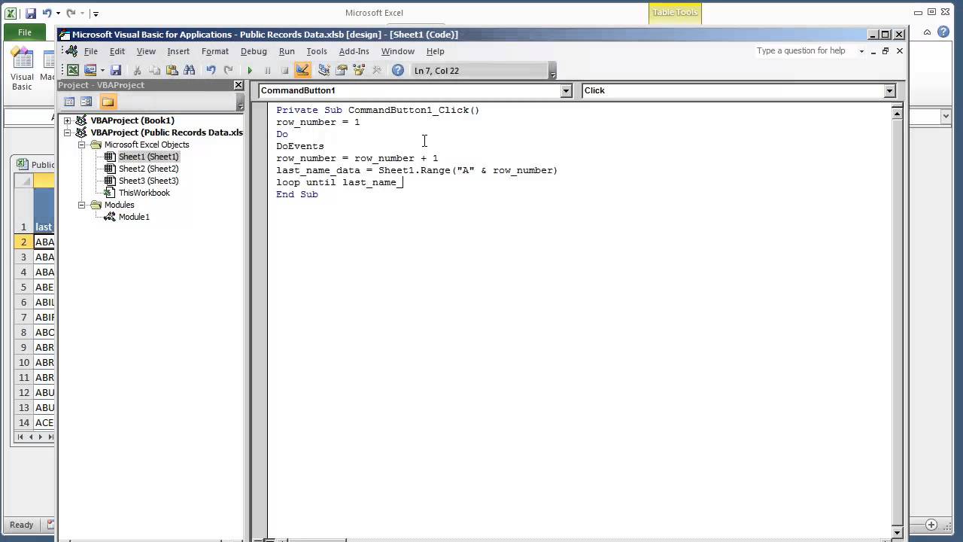The width and height of the screenshot is (963, 542).
Task: Click the 'DoEvents' line in the code
Action: [300, 146]
